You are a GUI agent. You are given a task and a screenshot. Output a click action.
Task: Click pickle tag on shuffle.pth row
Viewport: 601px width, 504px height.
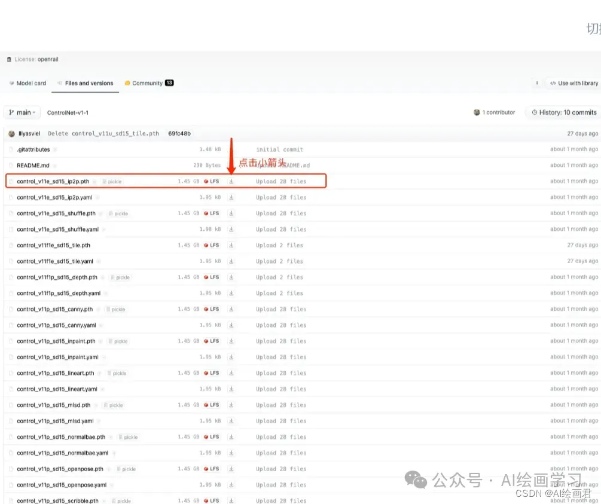click(x=118, y=213)
